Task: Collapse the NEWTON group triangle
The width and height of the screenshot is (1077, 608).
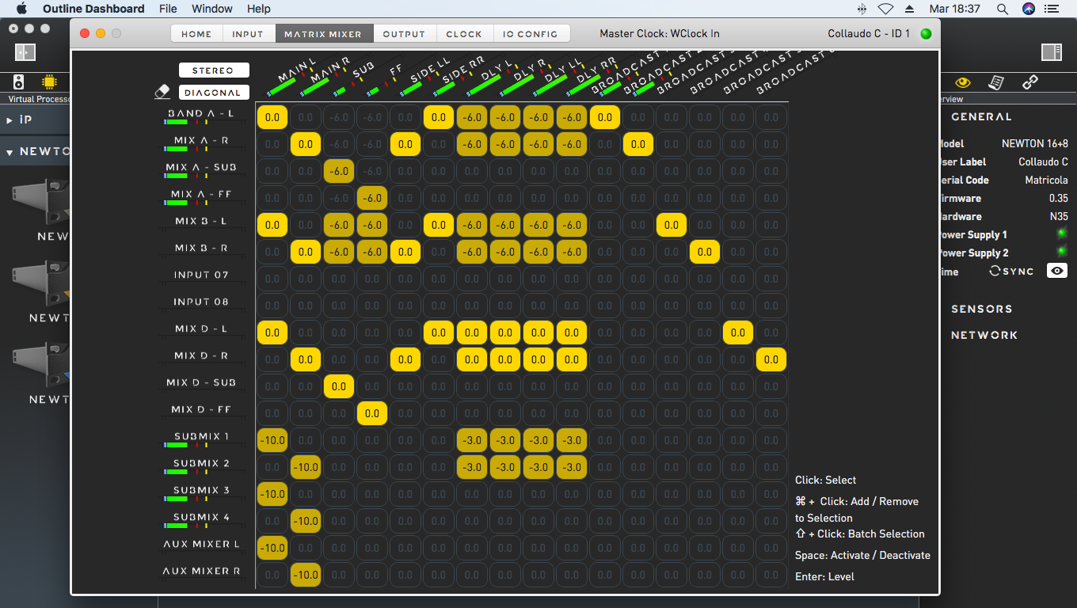Action: pos(10,152)
